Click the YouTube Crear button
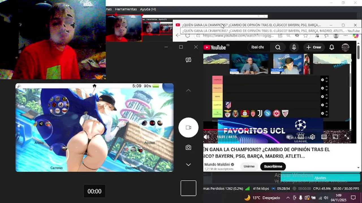The image size is (362, 203). 314,47
